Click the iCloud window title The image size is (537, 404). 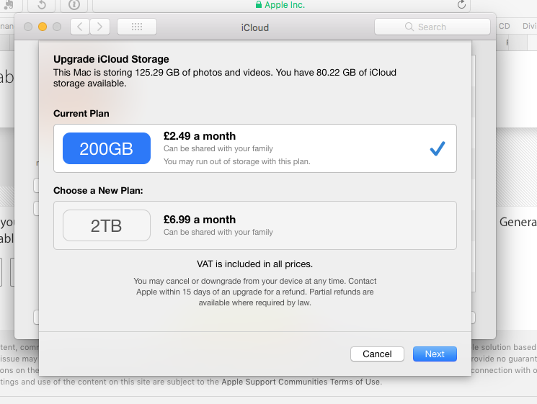coord(254,27)
